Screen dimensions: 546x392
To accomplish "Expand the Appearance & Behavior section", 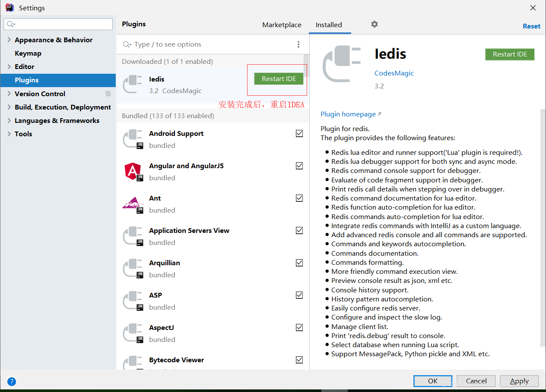I will click(x=9, y=40).
